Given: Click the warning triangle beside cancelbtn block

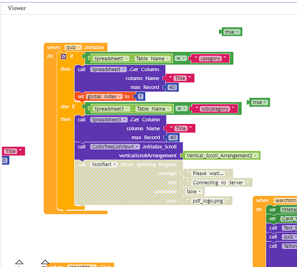Looking at the screenshot, I should (45, 262).
